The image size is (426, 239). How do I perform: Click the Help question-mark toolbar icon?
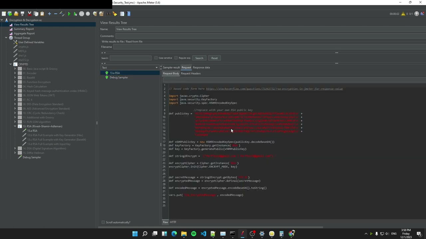coord(128,14)
